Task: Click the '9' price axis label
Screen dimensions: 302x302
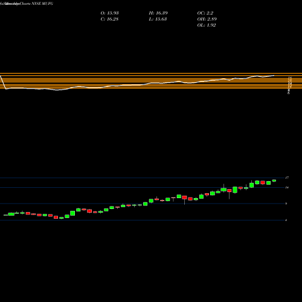Action: [286, 204]
